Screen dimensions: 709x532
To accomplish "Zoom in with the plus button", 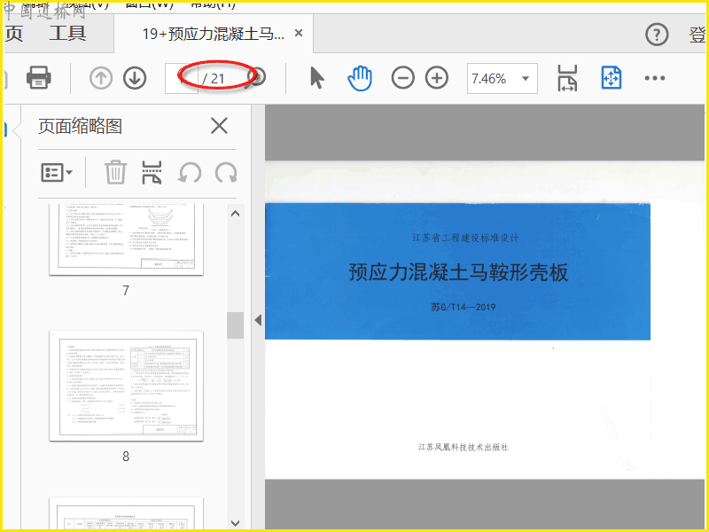I will point(437,78).
